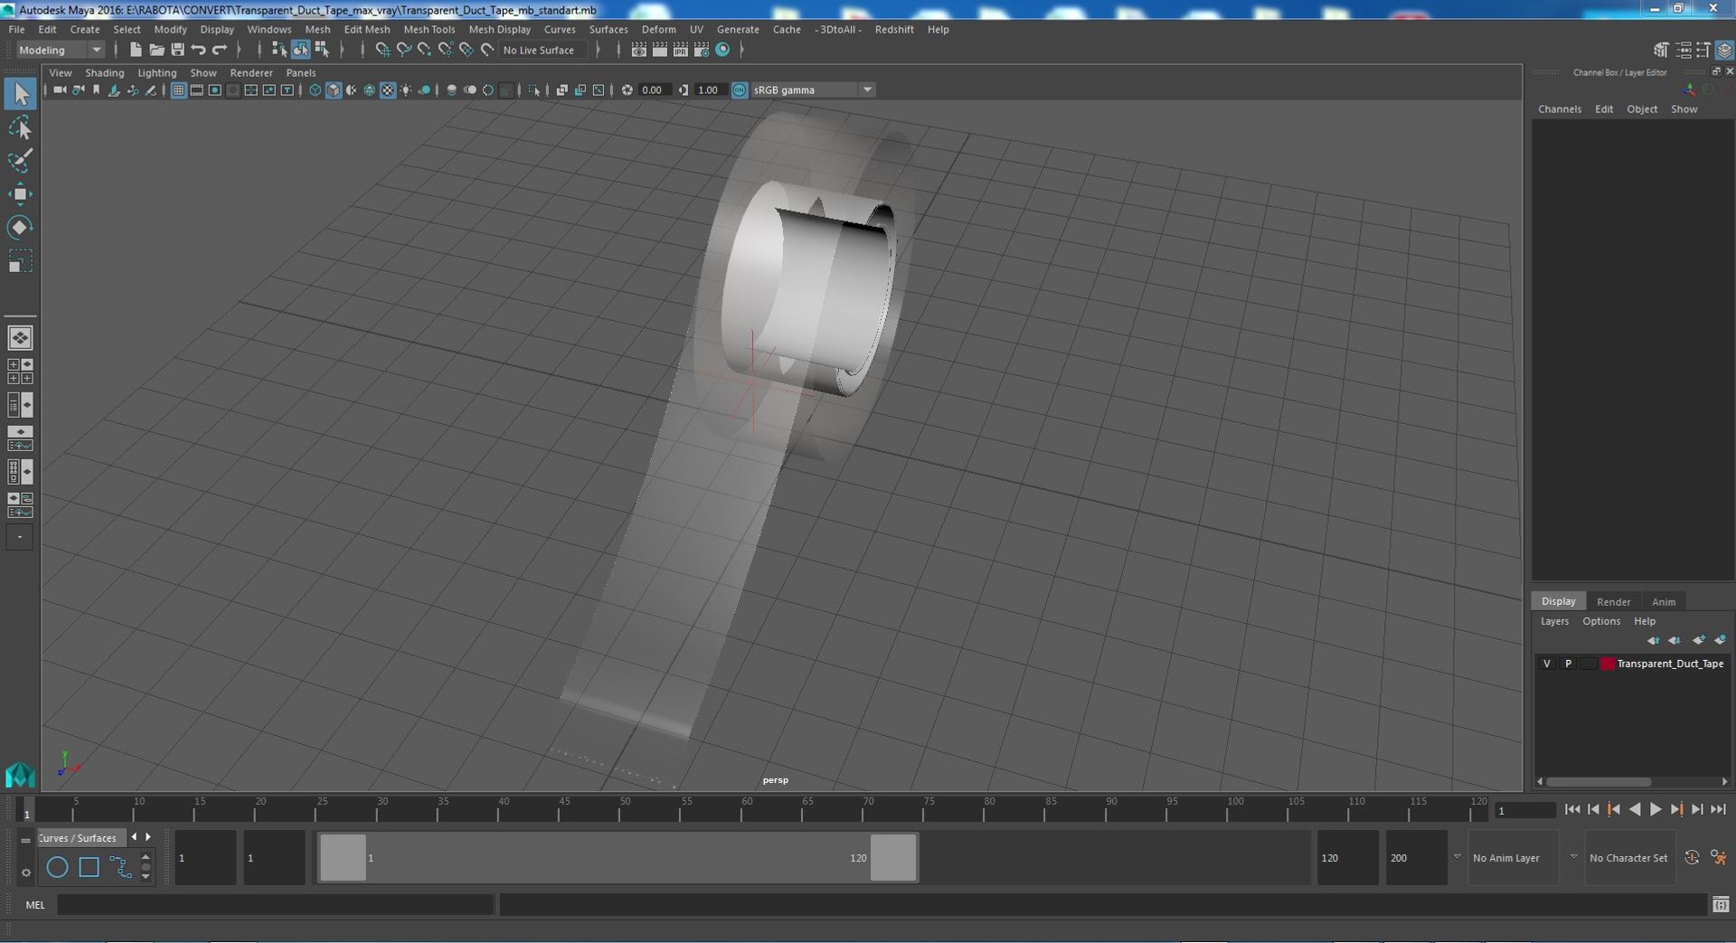The image size is (1736, 943).
Task: Toggle visibility V of Transparent_Duct_Tape layer
Action: (x=1546, y=664)
